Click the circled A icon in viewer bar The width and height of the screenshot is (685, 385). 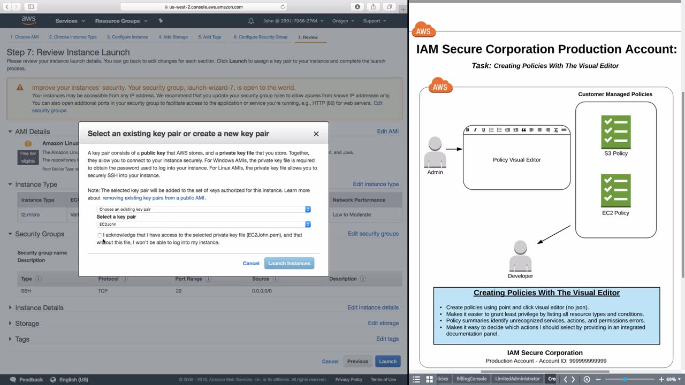click(x=587, y=379)
